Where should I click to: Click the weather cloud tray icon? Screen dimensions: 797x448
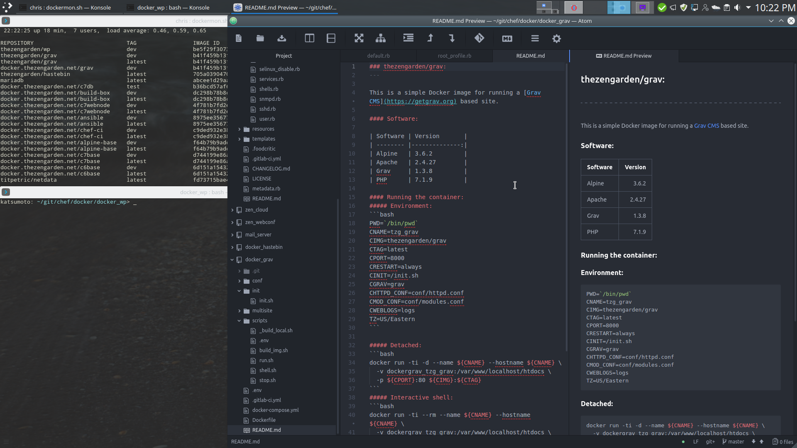[x=716, y=7]
